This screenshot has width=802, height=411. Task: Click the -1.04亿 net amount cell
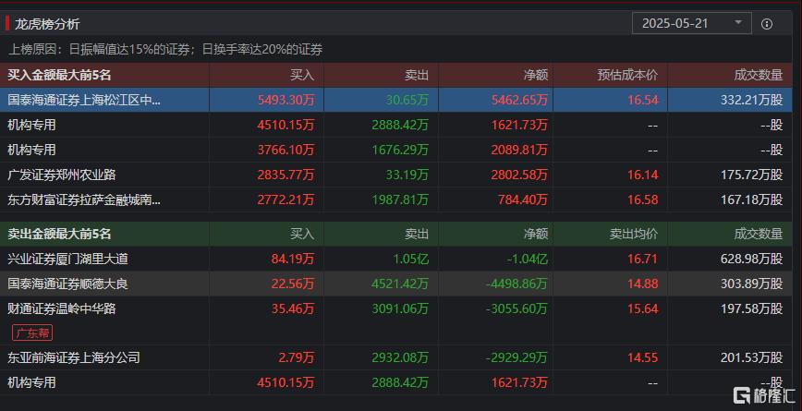pos(528,260)
